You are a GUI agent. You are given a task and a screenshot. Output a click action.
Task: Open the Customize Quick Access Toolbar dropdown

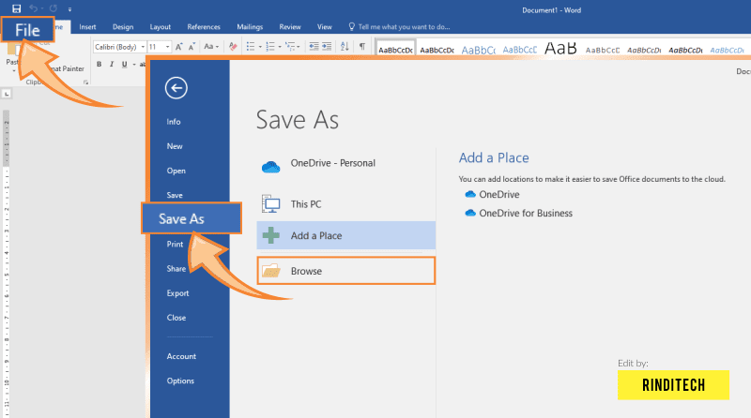click(69, 9)
